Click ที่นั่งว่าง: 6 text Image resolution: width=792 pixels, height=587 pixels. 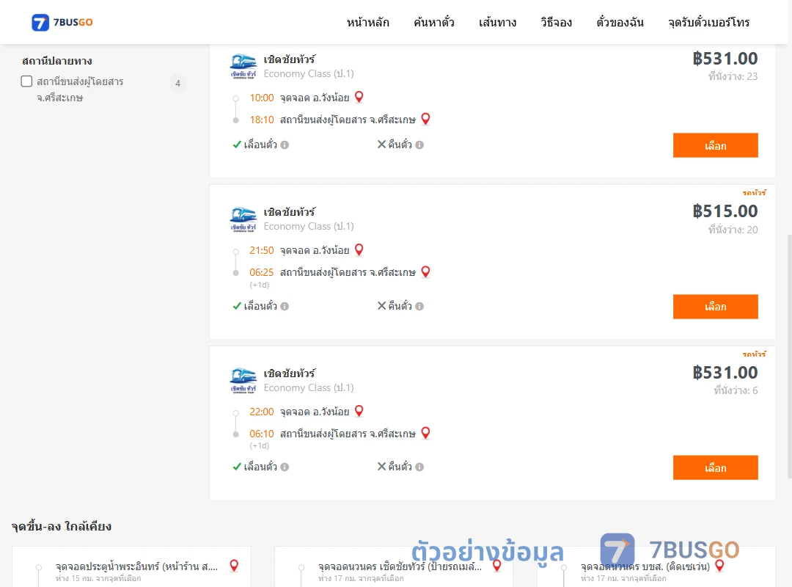click(x=736, y=390)
